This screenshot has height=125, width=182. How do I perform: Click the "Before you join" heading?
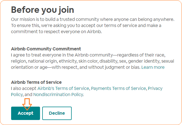43,9
